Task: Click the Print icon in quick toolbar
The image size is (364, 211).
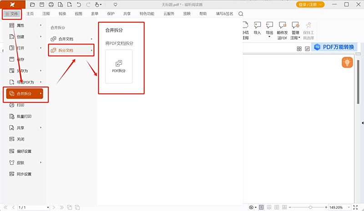Action: (x=51, y=5)
